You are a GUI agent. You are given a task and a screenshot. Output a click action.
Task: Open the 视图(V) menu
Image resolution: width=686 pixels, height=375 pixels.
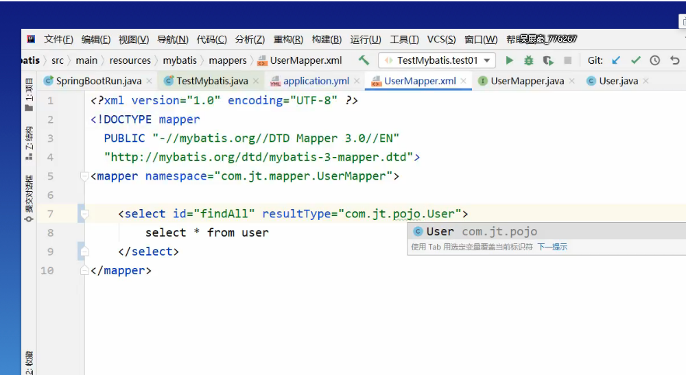point(134,39)
